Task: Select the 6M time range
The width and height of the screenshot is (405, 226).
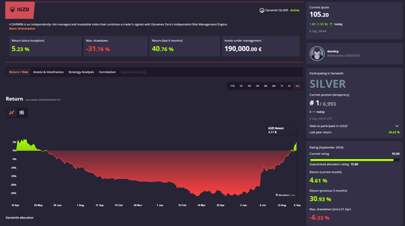Action: [274, 86]
